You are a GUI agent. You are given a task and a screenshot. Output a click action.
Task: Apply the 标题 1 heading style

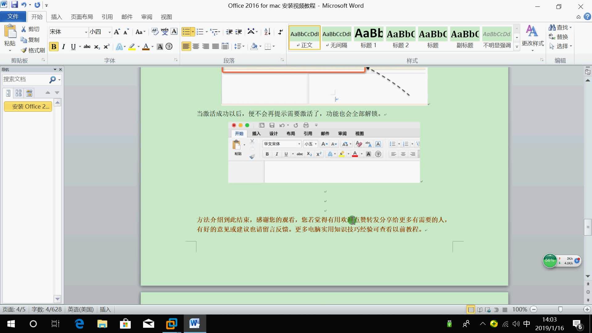point(369,38)
